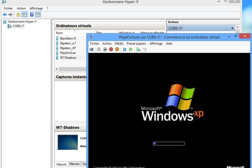Switch to the Mémoire tab
Image resolution: width=252 pixels, height=168 pixels.
[x=74, y=164]
